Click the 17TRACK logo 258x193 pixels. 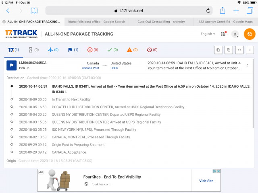click(x=21, y=34)
